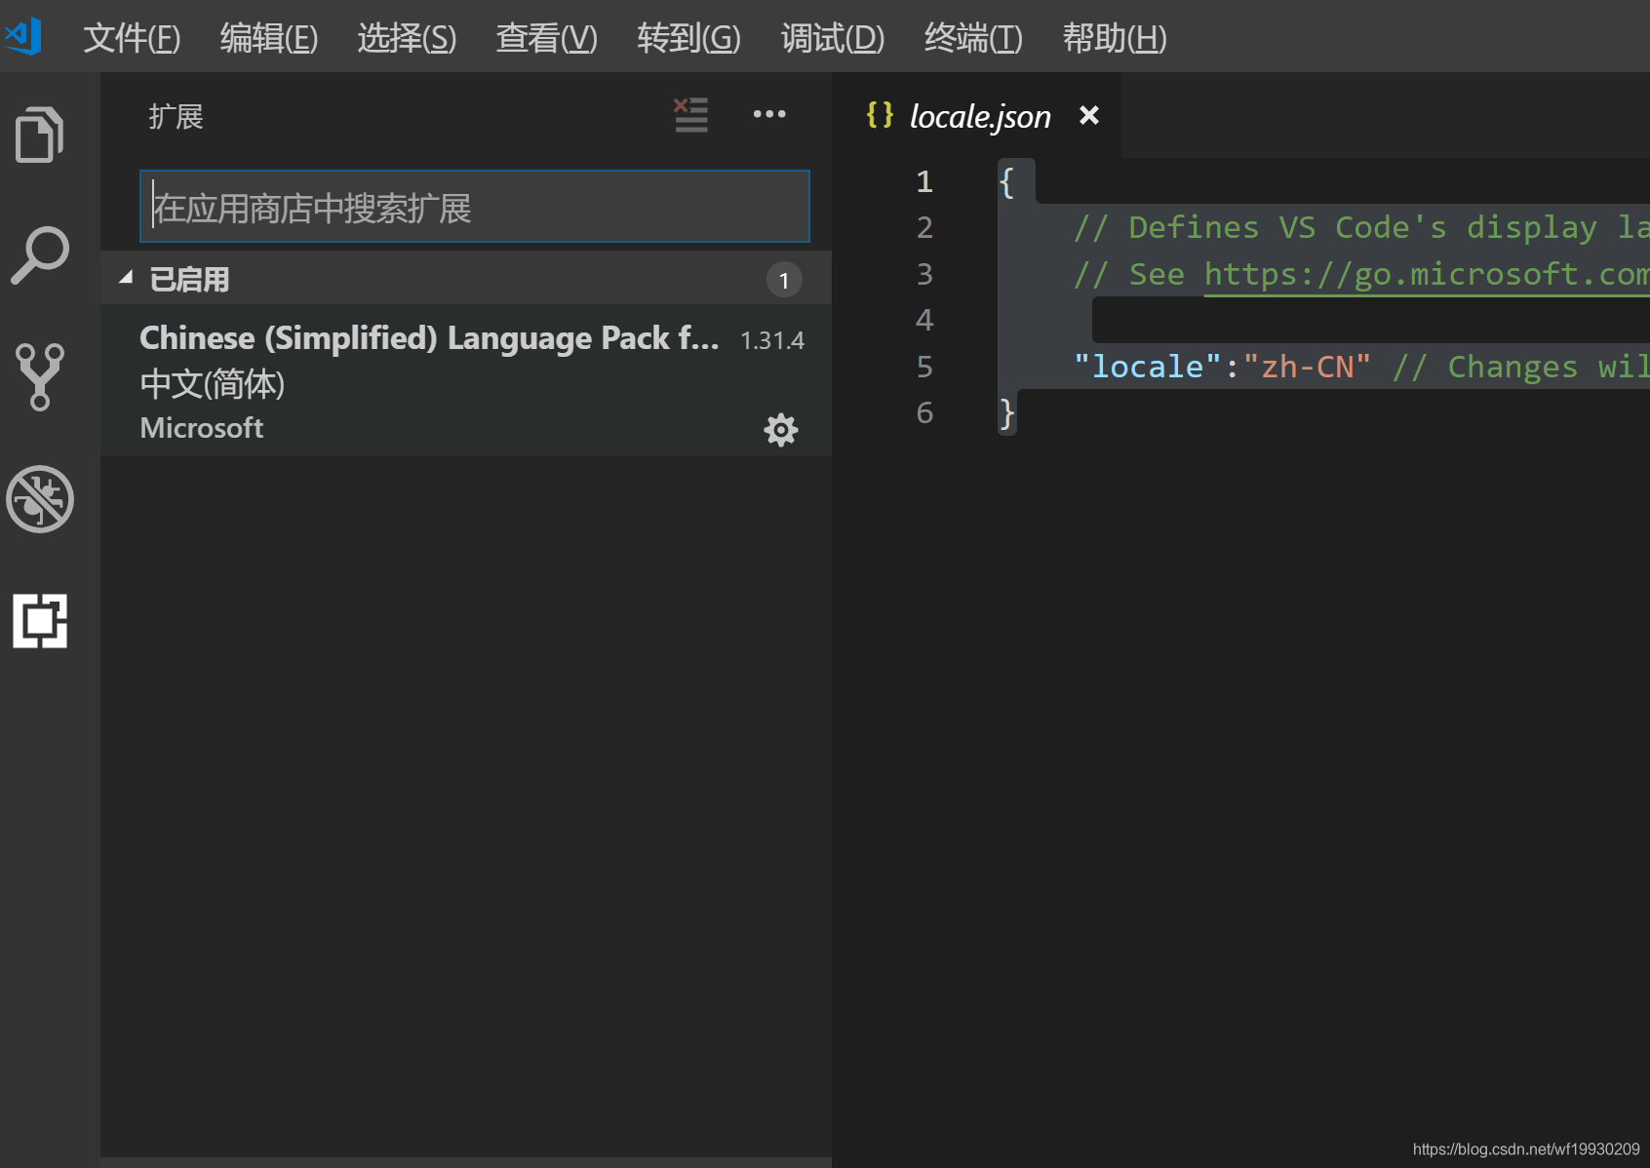Focus the extension marketplace search box
This screenshot has height=1168, width=1650.
pyautogui.click(x=475, y=207)
